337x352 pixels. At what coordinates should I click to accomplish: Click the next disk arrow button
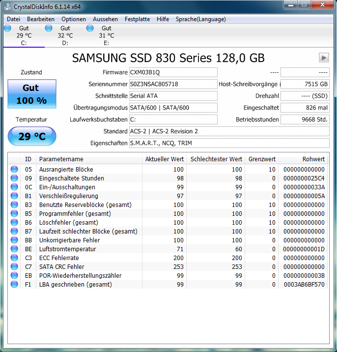324,58
